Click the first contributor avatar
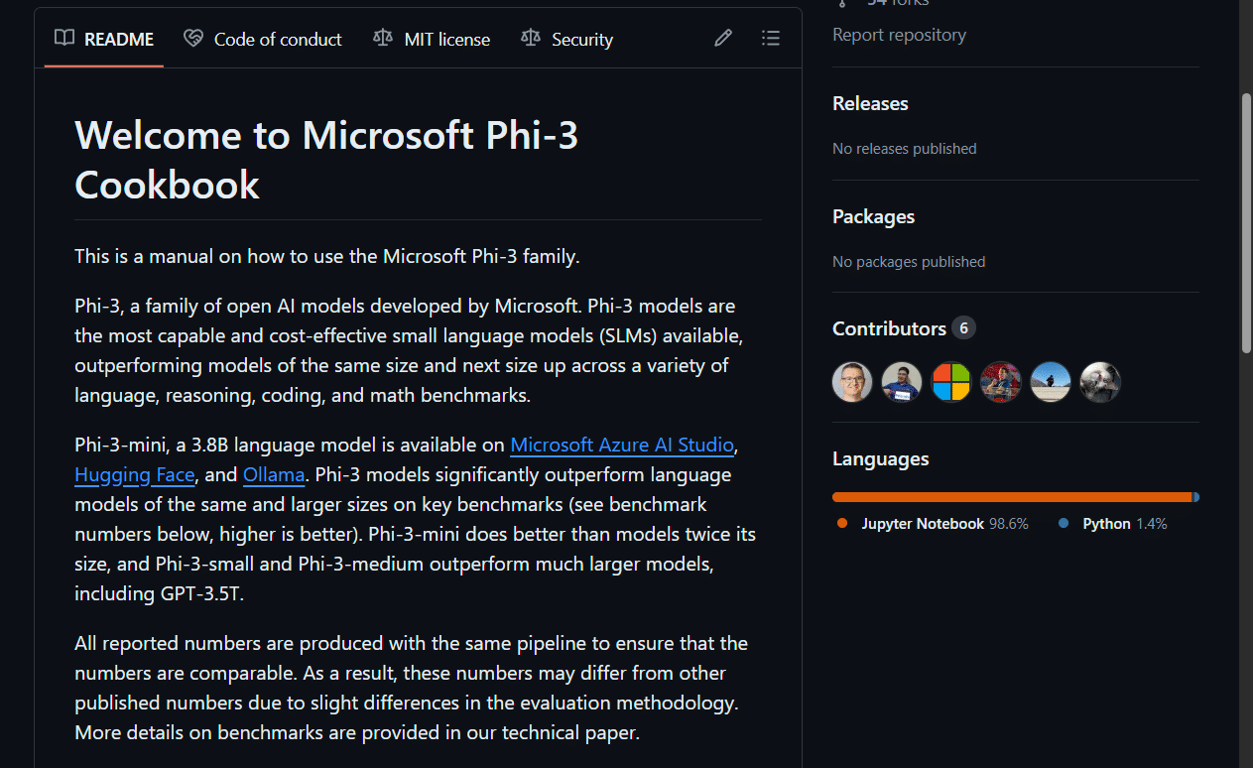The height and width of the screenshot is (768, 1253). 851,381
